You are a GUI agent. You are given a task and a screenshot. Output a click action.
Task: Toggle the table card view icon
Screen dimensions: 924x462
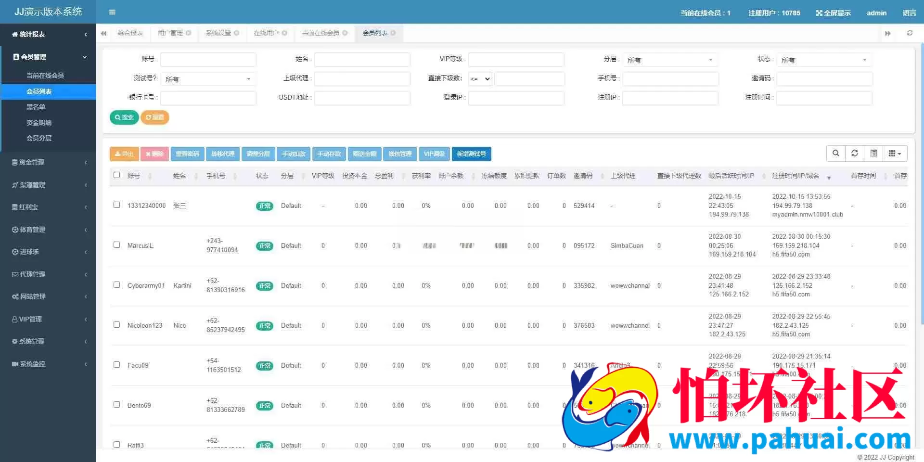click(x=873, y=153)
